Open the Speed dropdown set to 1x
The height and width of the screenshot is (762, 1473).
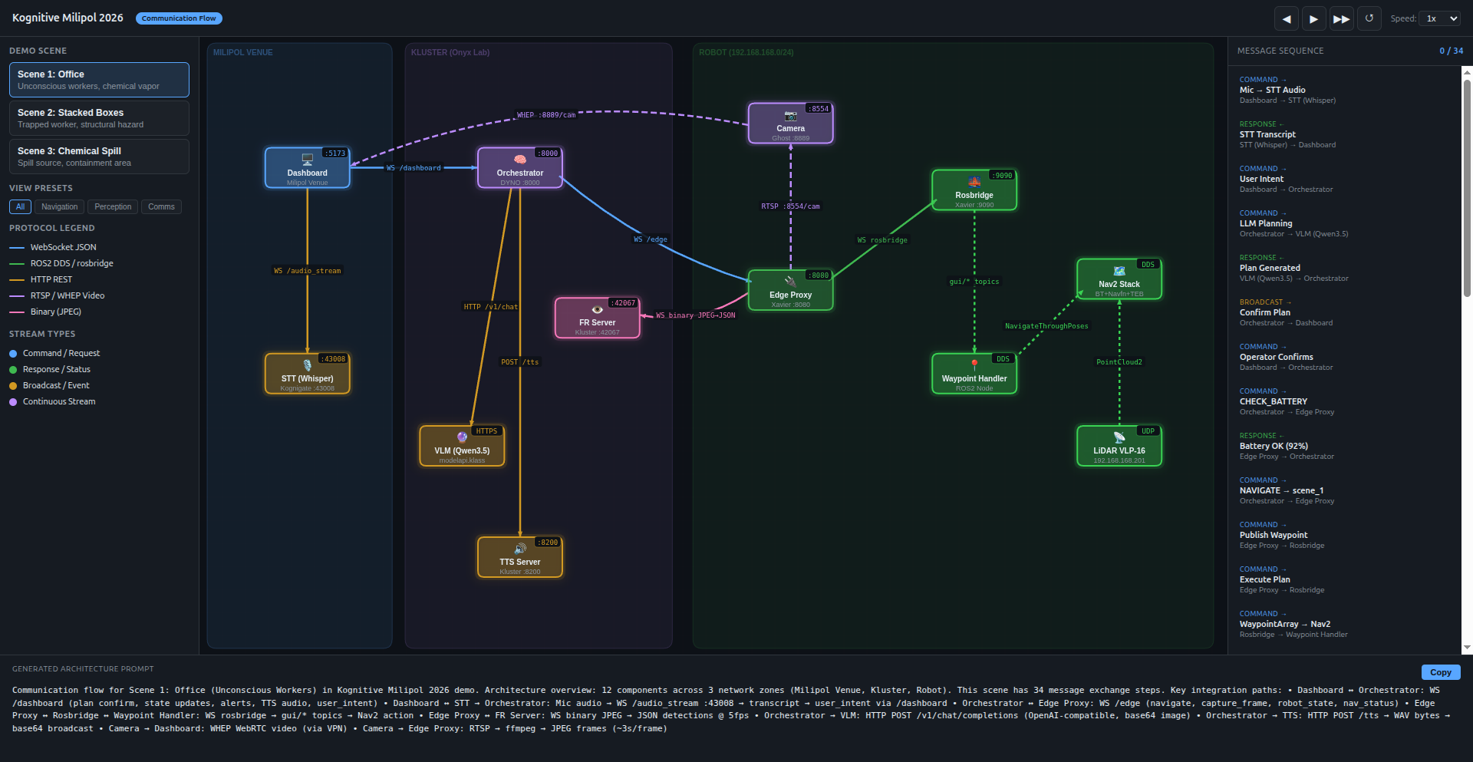coord(1441,18)
